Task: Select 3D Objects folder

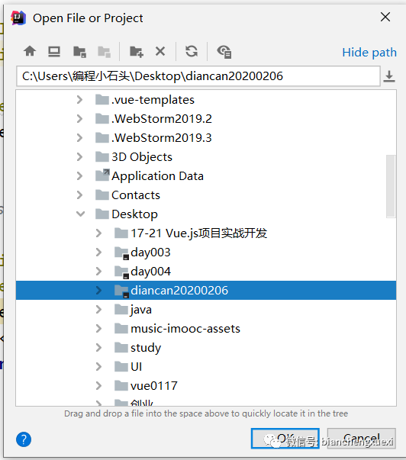Action: tap(142, 157)
